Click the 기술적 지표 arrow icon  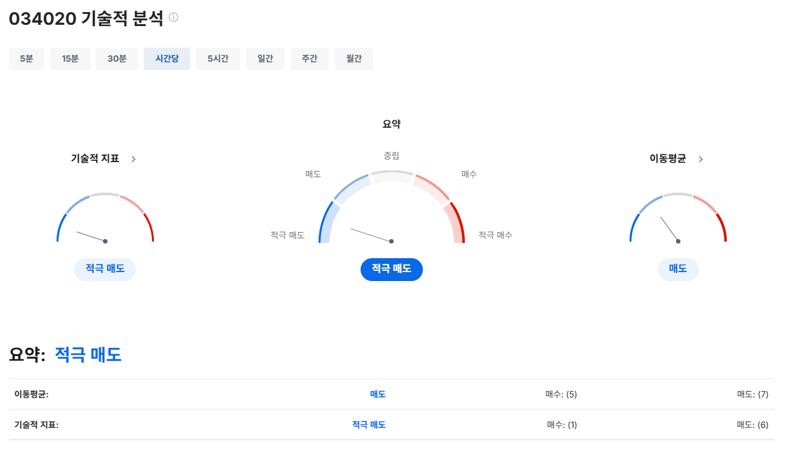pyautogui.click(x=134, y=159)
